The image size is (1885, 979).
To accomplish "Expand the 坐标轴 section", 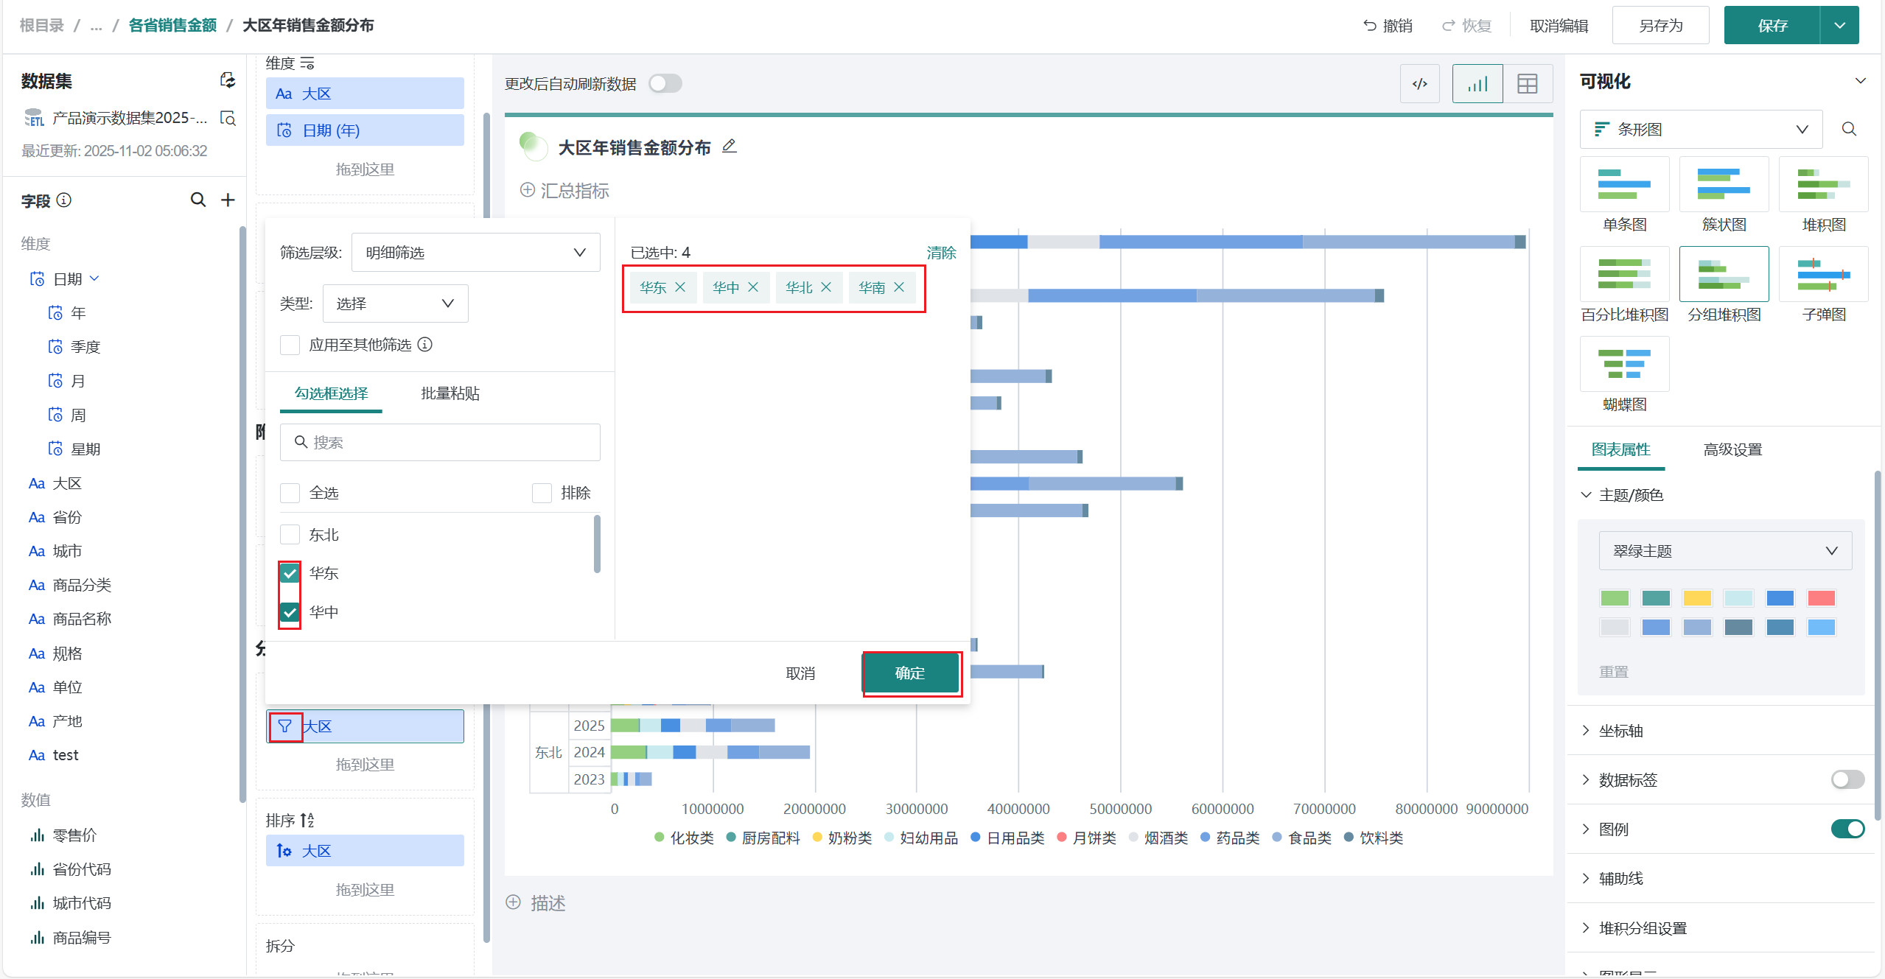I will [x=1620, y=731].
